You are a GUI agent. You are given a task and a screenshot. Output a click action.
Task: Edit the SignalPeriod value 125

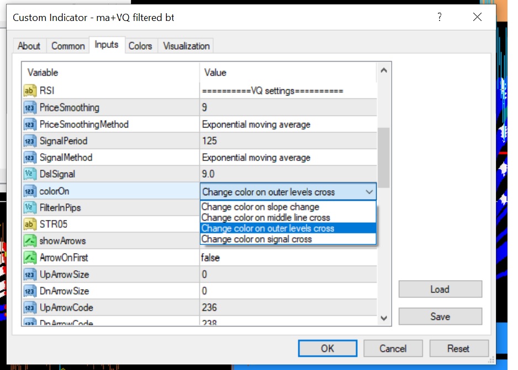(210, 141)
